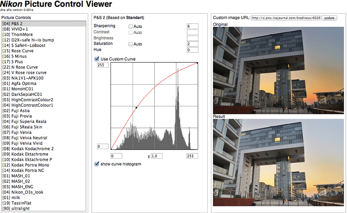Select [01] Agfa Optima entry
Image resolution: width=347 pixels, height=213 pixels.
point(44,84)
